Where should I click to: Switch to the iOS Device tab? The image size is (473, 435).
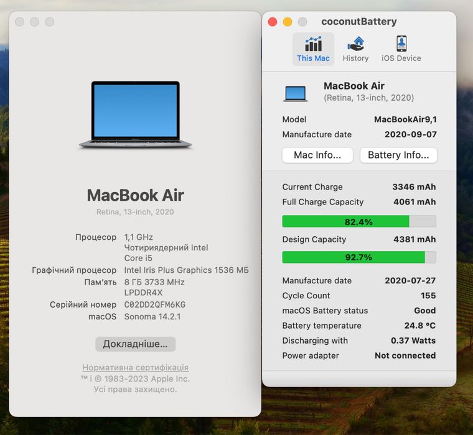(x=401, y=49)
